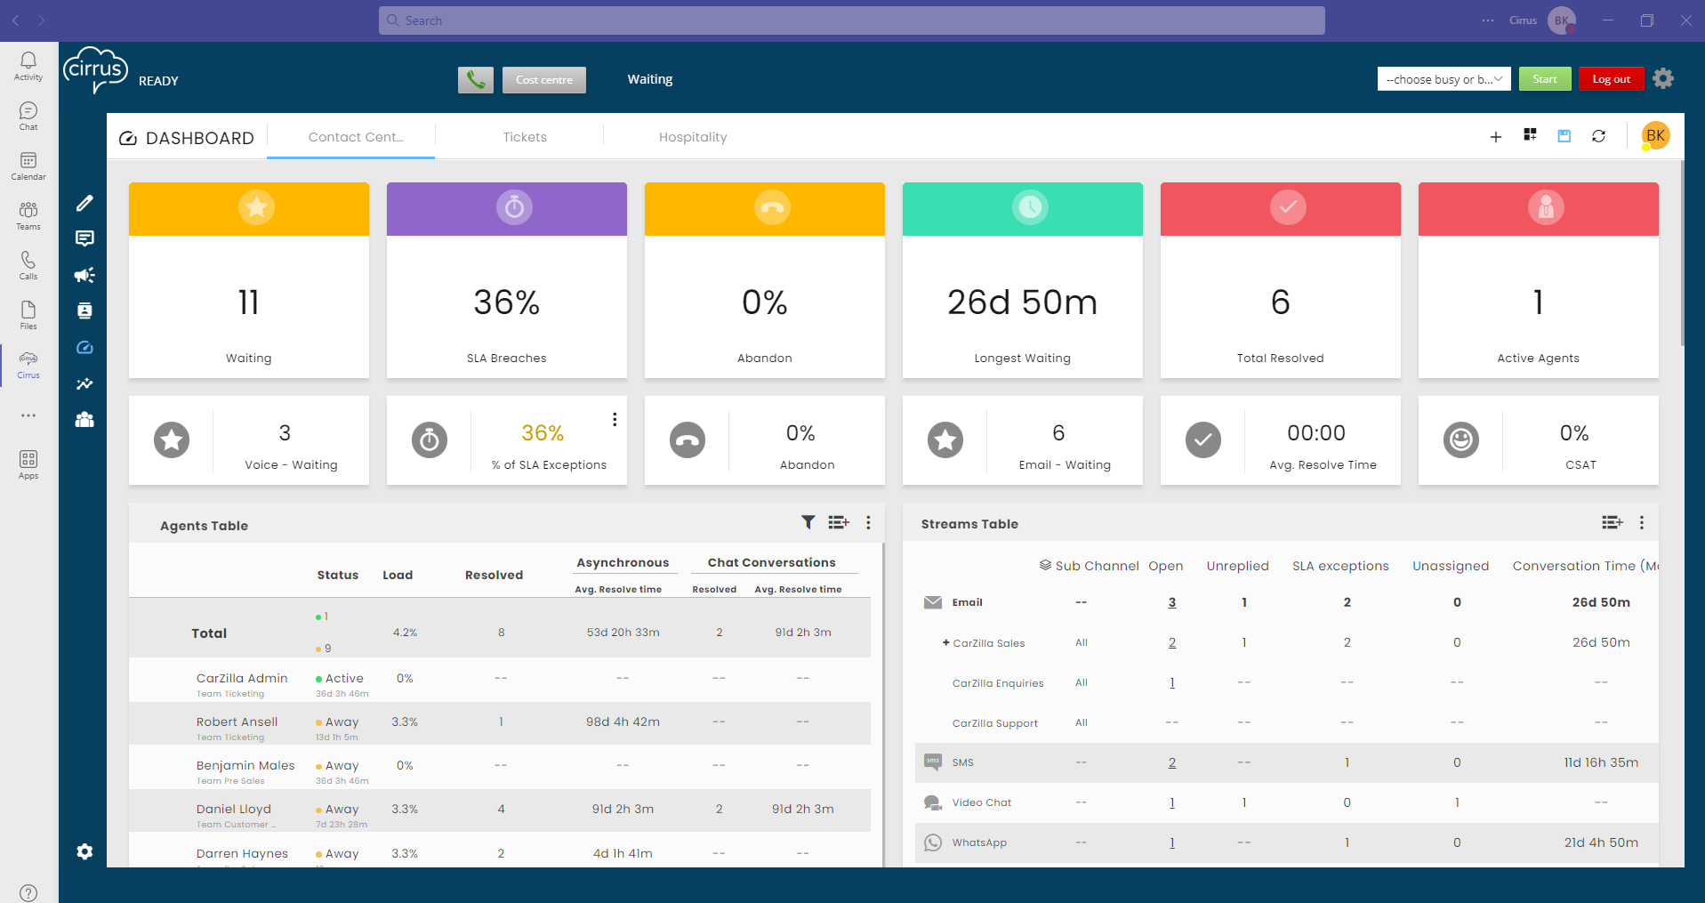Switch to the Tickets tab
1705x903 pixels.
click(x=525, y=136)
